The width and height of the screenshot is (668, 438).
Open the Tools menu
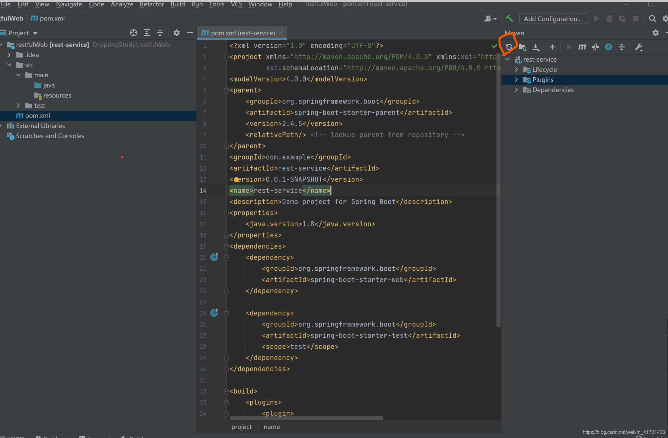click(217, 4)
